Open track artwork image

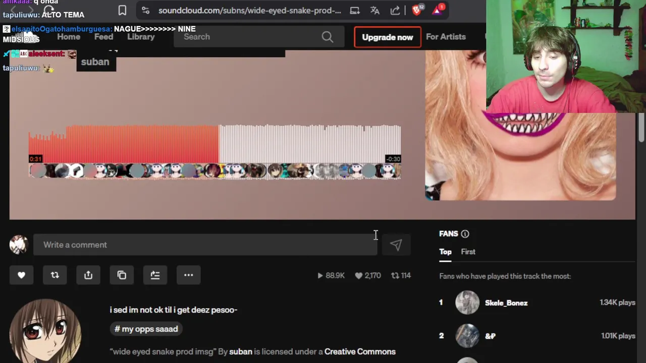[x=520, y=125]
